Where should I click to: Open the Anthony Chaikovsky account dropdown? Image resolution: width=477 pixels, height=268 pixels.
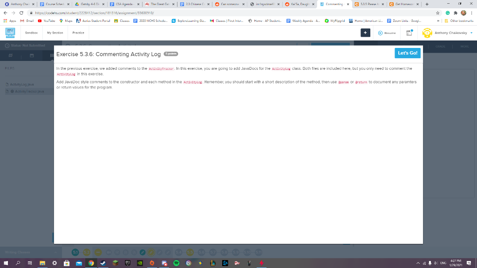coord(450,33)
